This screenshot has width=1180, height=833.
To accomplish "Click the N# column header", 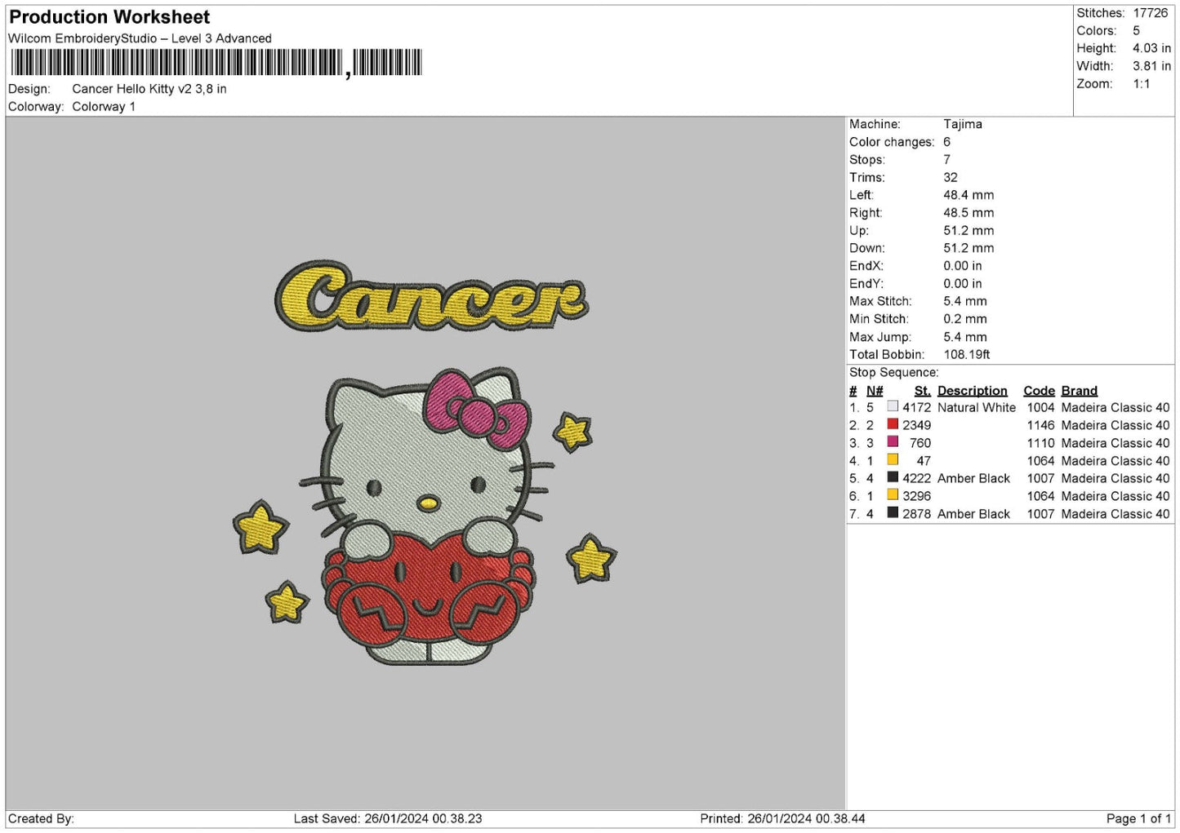I will click(875, 391).
